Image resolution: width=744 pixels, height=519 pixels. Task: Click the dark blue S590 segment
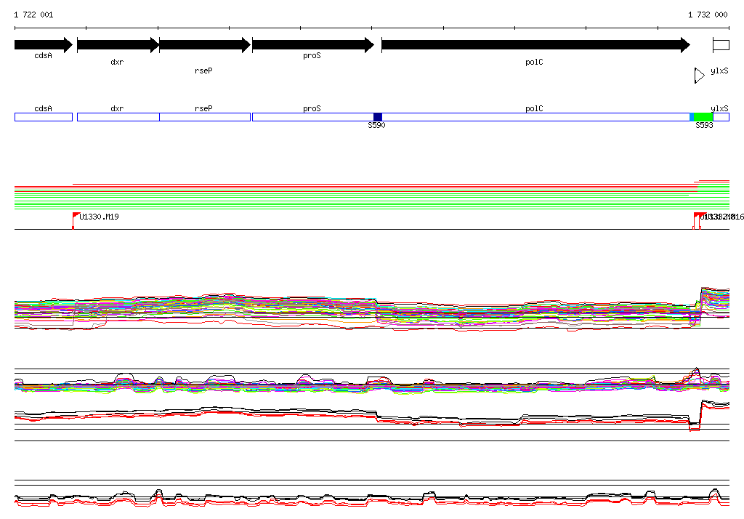click(378, 117)
